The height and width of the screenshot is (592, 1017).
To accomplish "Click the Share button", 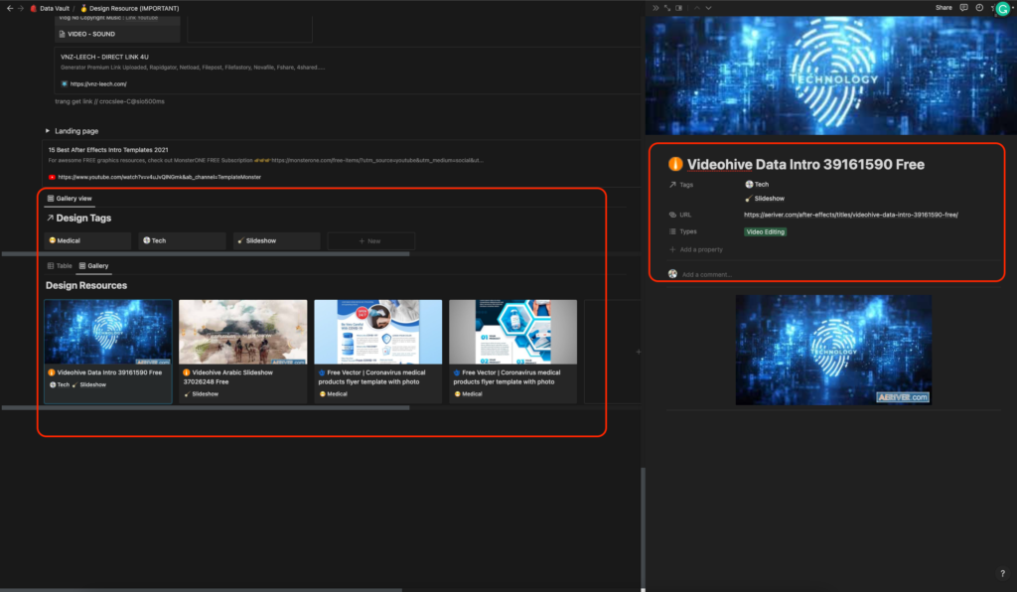I will (943, 8).
